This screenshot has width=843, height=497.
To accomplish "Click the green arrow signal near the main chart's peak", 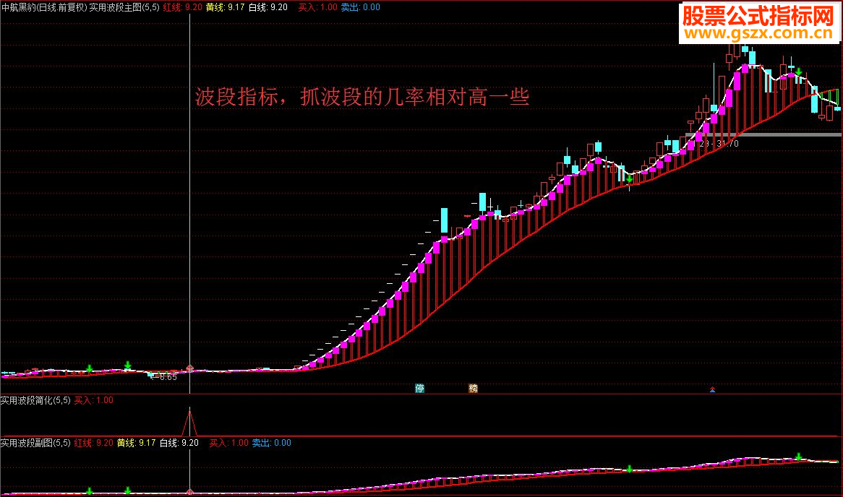I will tap(799, 72).
